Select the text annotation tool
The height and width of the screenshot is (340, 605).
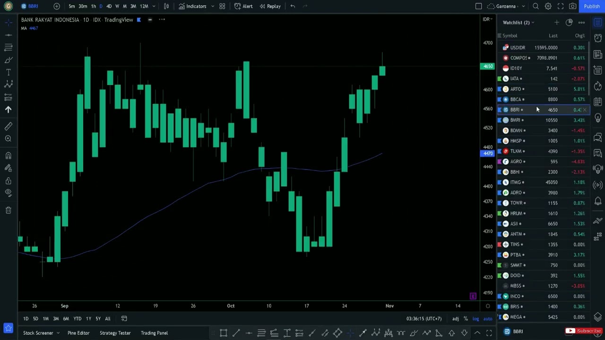tap(8, 72)
